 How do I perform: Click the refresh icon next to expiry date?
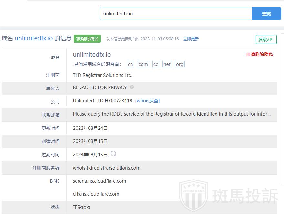[x=113, y=154]
